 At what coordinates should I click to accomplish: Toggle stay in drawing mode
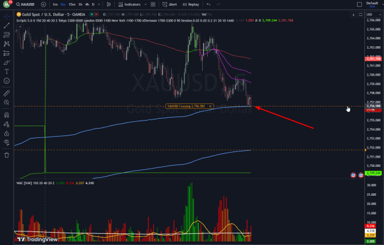7,124
